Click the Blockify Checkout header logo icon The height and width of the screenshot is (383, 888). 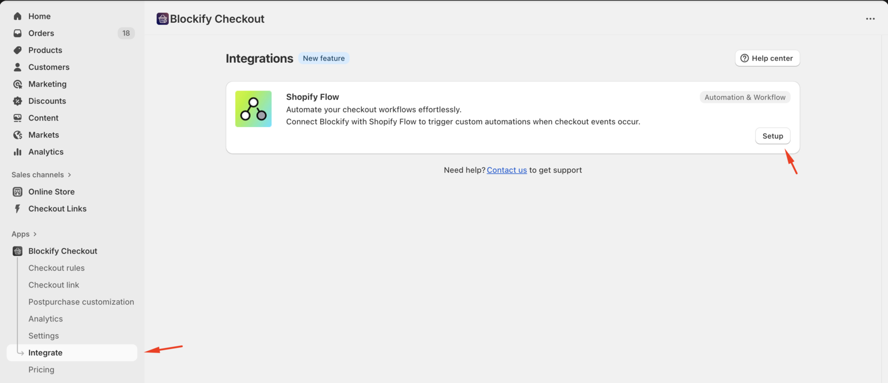pos(163,19)
